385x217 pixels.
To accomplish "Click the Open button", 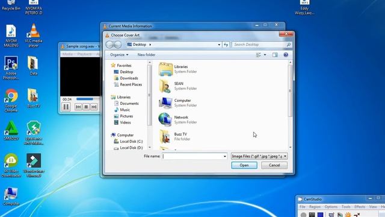I will point(244,165).
